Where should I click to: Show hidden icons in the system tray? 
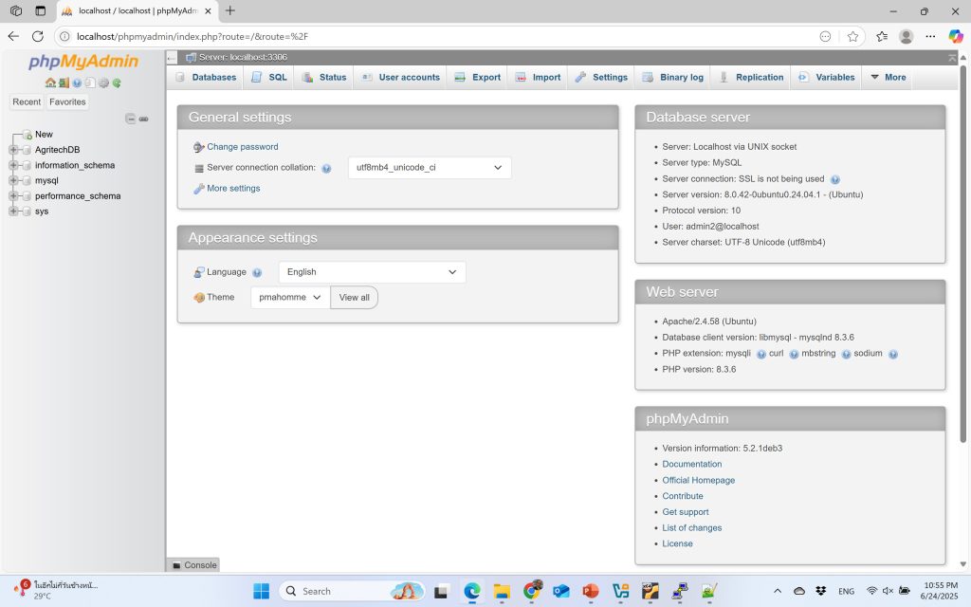pos(778,592)
